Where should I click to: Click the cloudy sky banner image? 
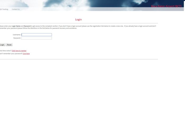tap(79, 4)
